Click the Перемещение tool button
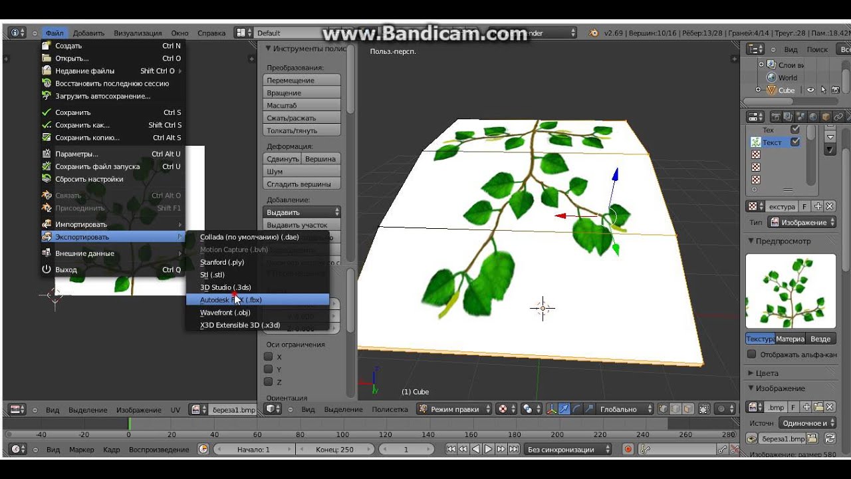The height and width of the screenshot is (479, 851). [303, 80]
